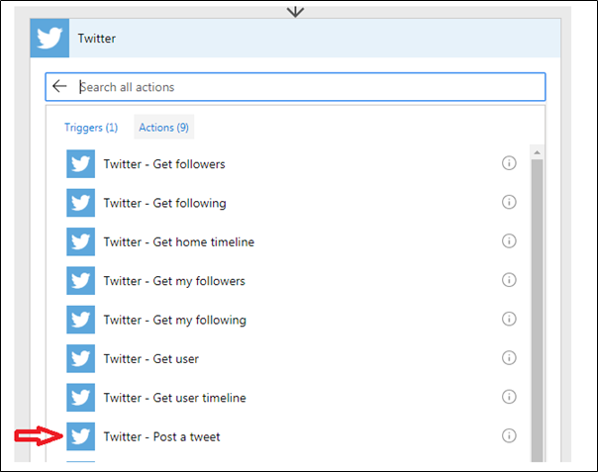
Task: Click info icon for Get followers
Action: coord(509,163)
